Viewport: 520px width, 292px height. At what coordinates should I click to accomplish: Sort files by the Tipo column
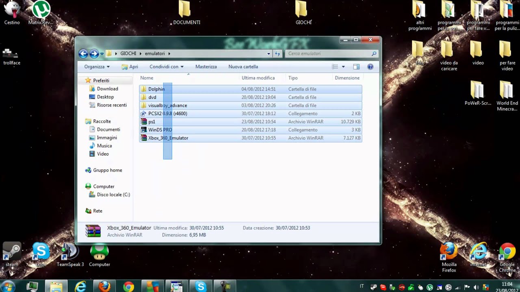310,78
